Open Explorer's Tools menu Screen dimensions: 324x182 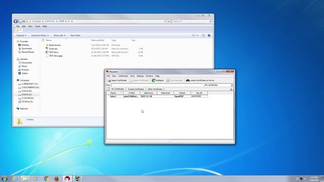[x=37, y=26]
